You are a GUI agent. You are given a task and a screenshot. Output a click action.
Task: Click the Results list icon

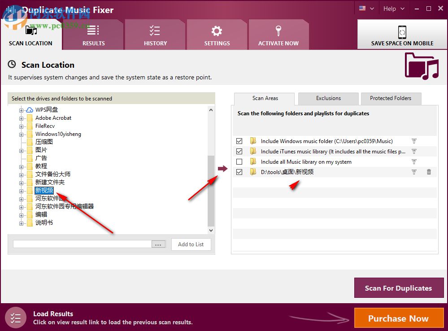[93, 30]
